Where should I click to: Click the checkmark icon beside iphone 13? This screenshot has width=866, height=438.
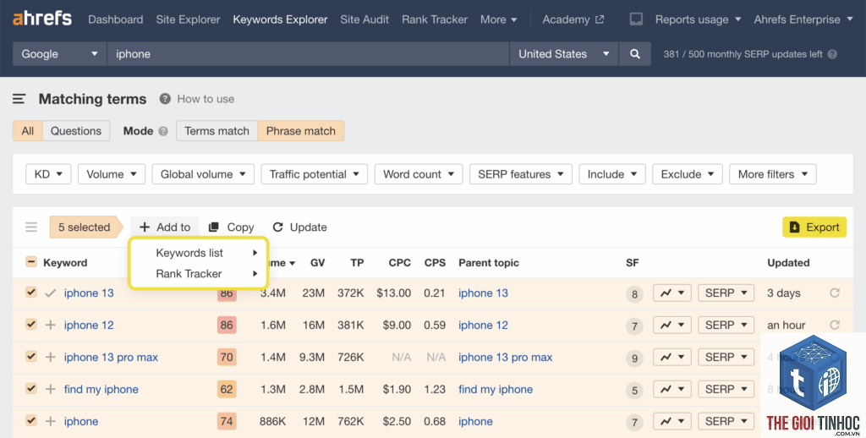point(50,293)
